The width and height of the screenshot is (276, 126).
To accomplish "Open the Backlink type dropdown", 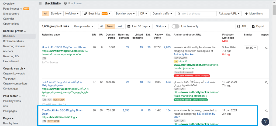I will [x=125, y=14].
